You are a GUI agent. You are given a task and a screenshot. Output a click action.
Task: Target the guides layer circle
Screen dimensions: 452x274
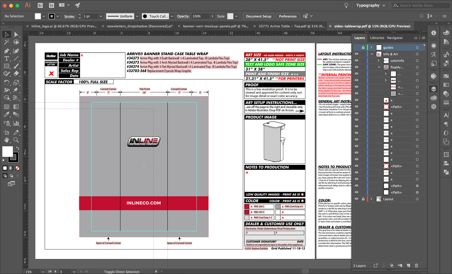417,47
